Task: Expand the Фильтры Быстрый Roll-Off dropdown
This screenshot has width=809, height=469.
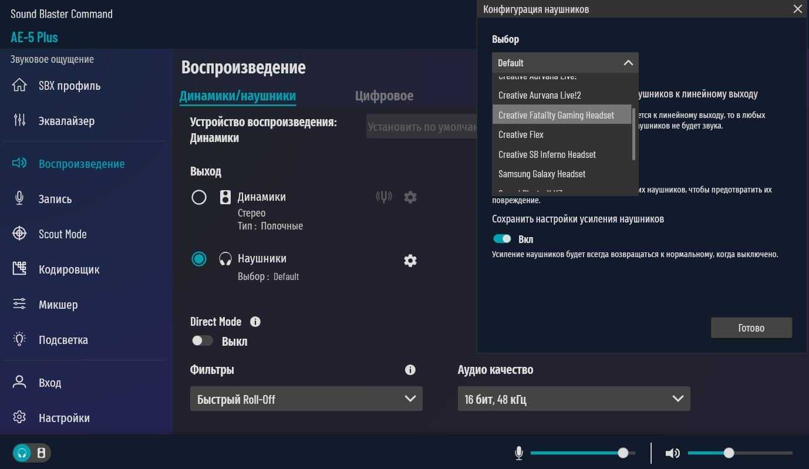Action: pyautogui.click(x=306, y=399)
